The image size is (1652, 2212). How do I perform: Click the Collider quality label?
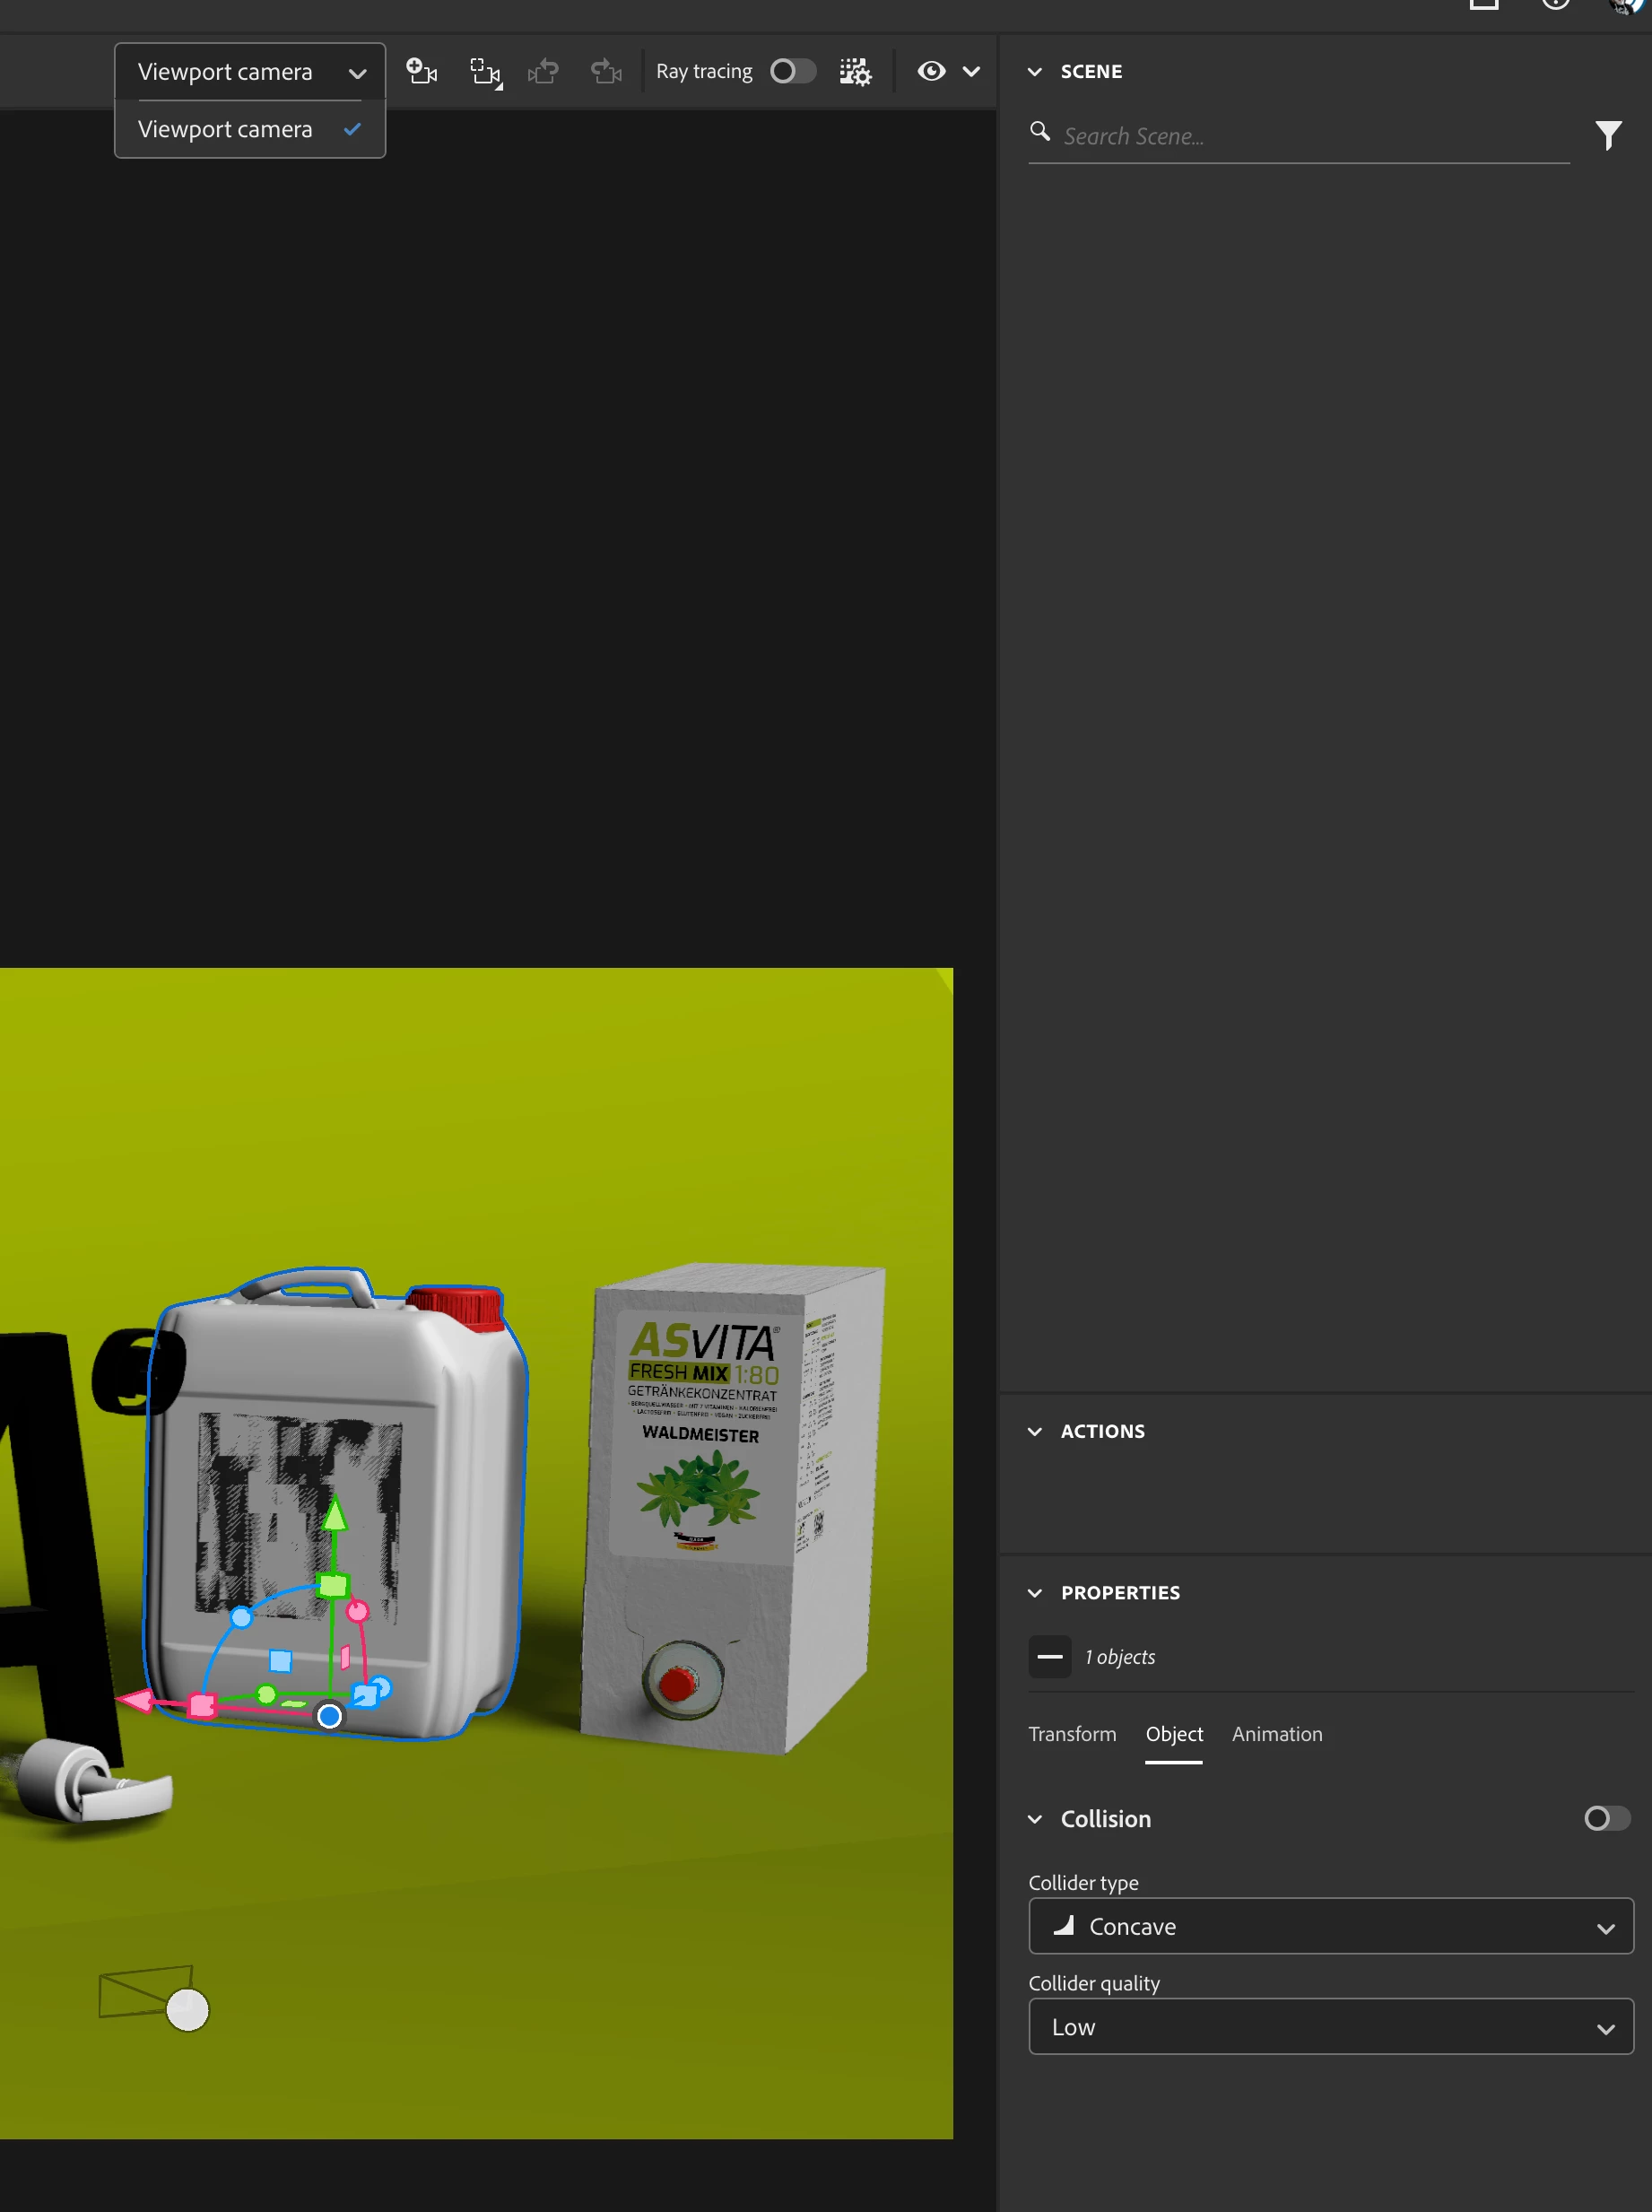tap(1094, 1983)
